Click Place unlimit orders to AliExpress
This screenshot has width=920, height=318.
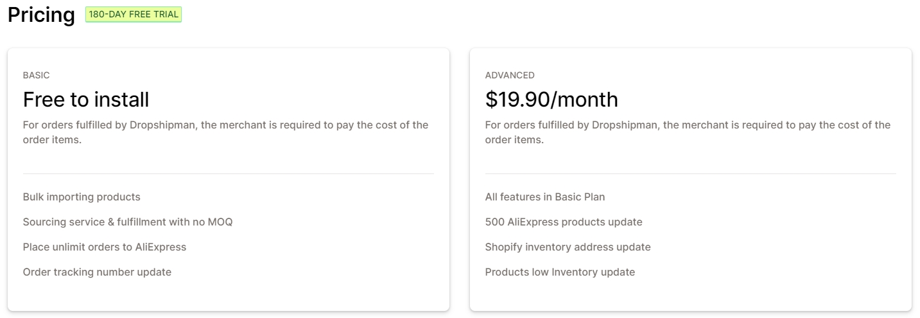coord(105,247)
